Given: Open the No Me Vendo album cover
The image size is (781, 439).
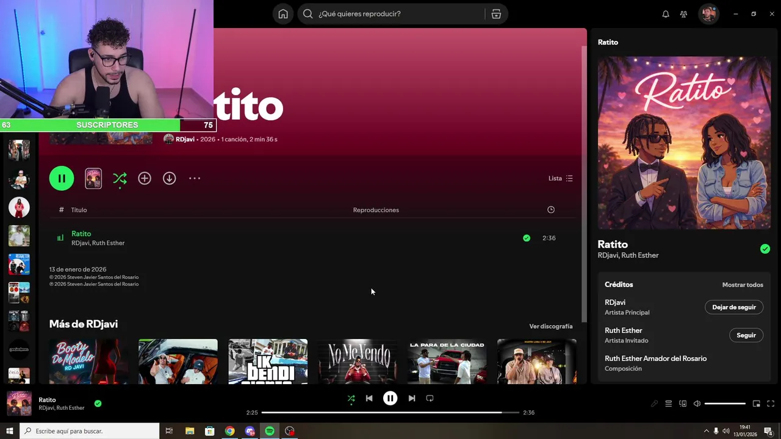Looking at the screenshot, I should (358, 362).
